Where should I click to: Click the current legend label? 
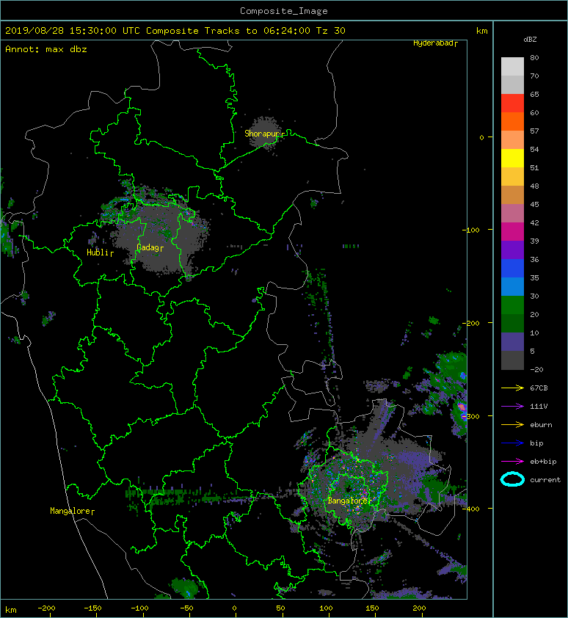[545, 480]
